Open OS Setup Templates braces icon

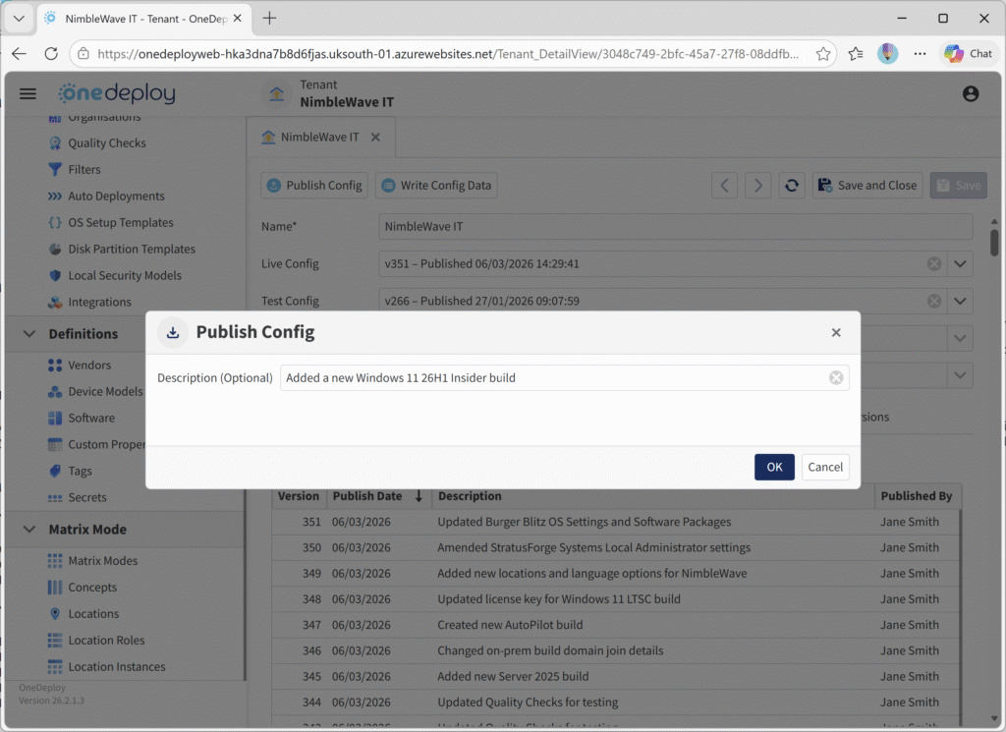point(55,223)
